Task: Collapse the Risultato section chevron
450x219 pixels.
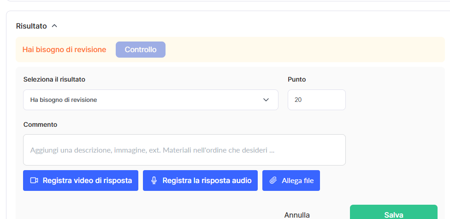Action: 54,26
